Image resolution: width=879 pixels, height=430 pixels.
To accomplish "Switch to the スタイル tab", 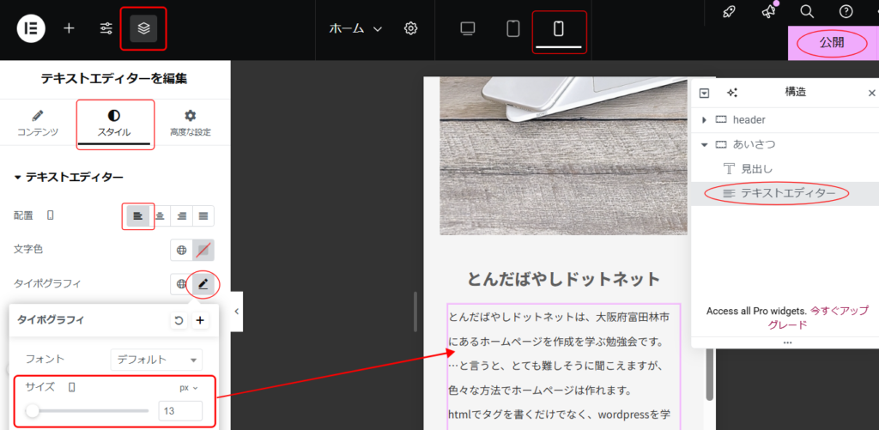I will [x=115, y=123].
